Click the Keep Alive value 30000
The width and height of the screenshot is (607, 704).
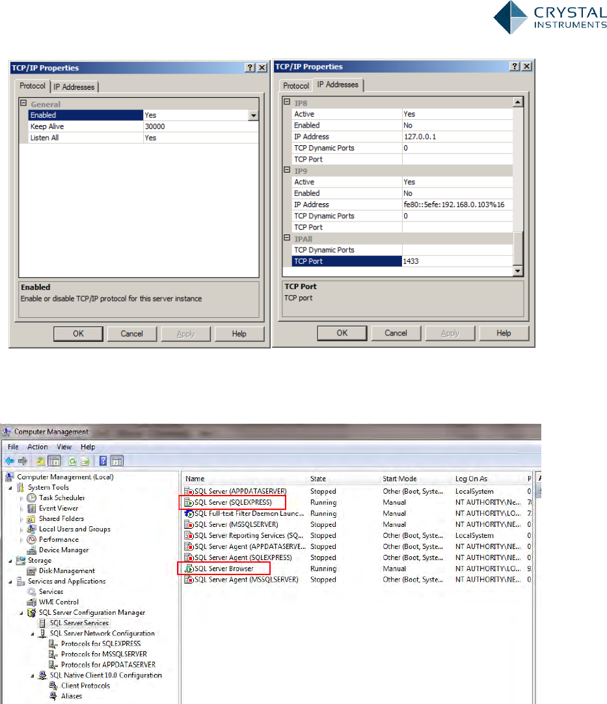[x=200, y=126]
